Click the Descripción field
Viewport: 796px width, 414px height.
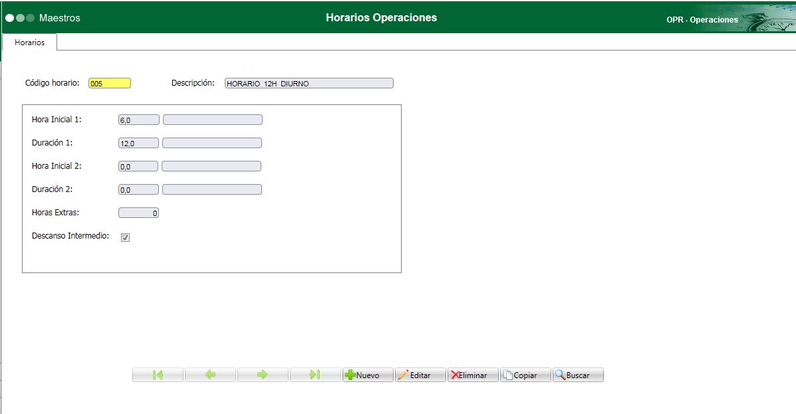point(309,83)
